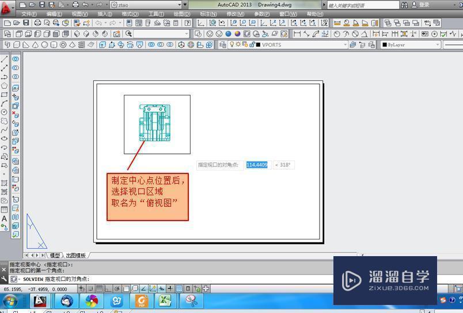Select the Torus solid tool
This screenshot has width=463, height=313.
click(x=63, y=45)
